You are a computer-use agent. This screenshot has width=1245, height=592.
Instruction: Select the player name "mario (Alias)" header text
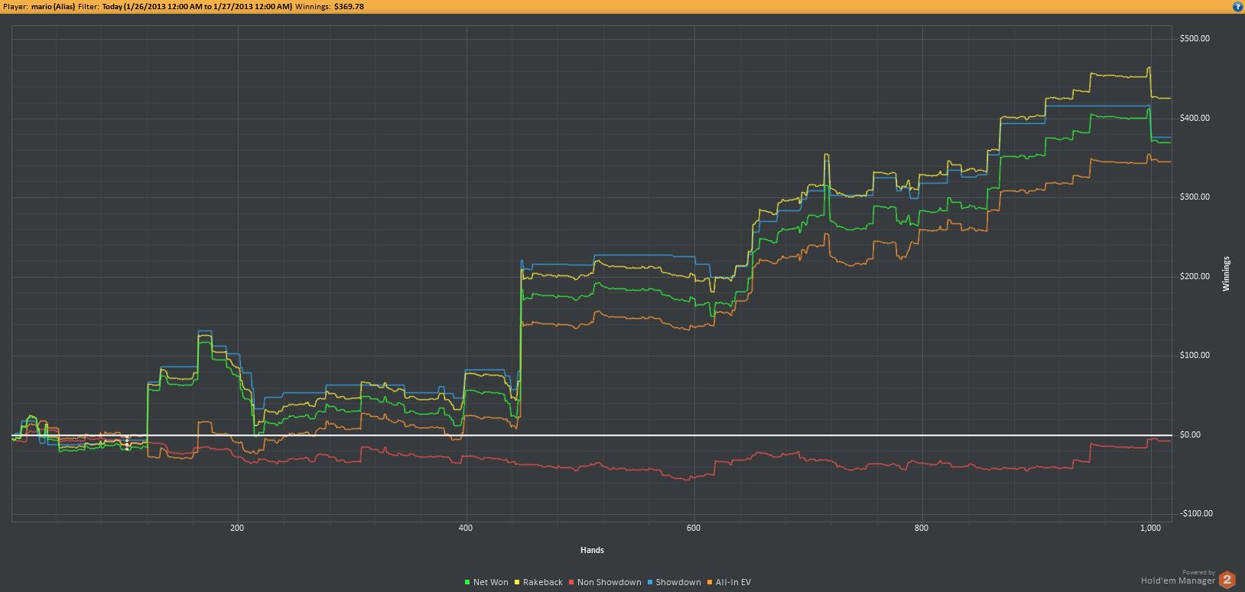point(53,6)
